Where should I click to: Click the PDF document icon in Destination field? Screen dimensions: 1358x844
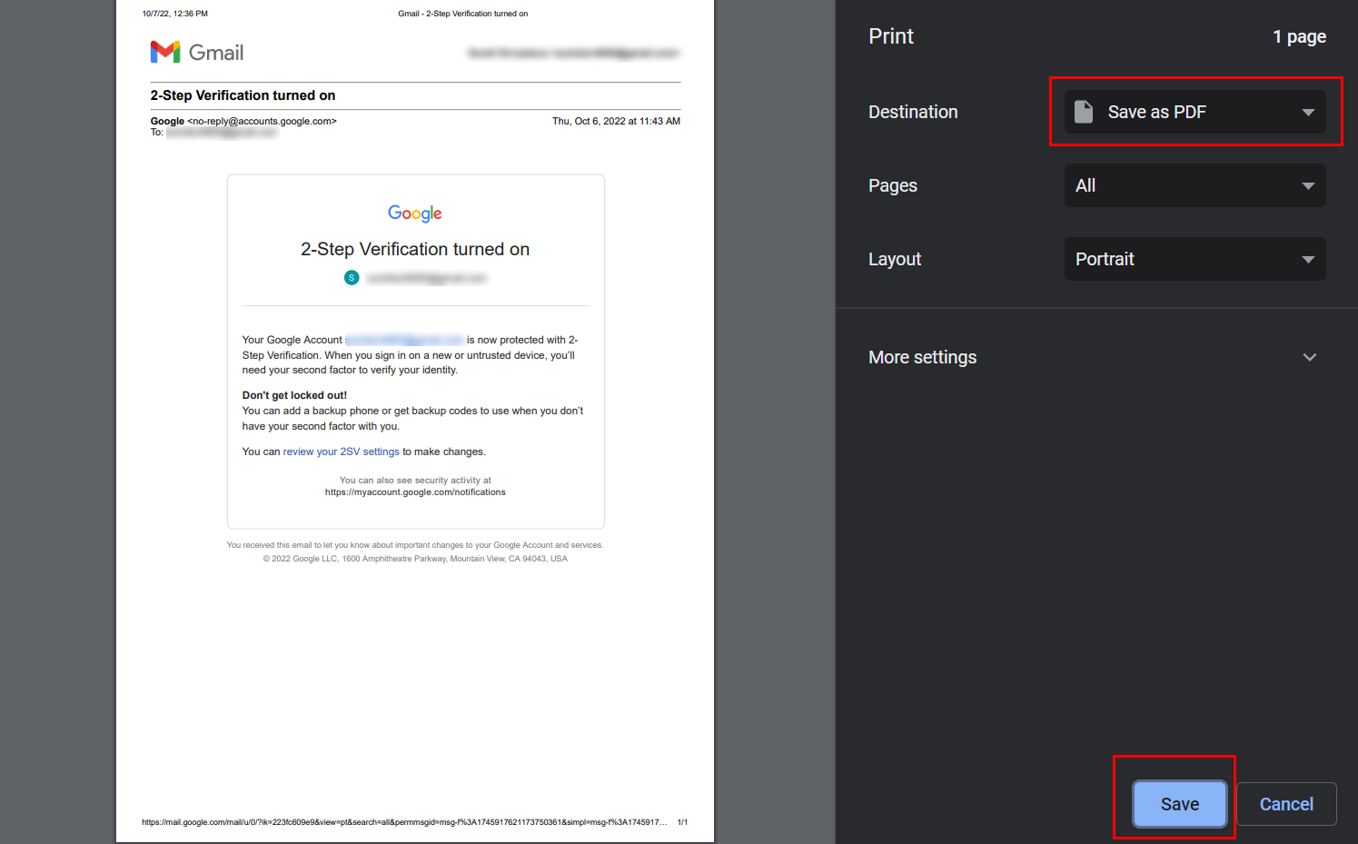click(x=1084, y=112)
